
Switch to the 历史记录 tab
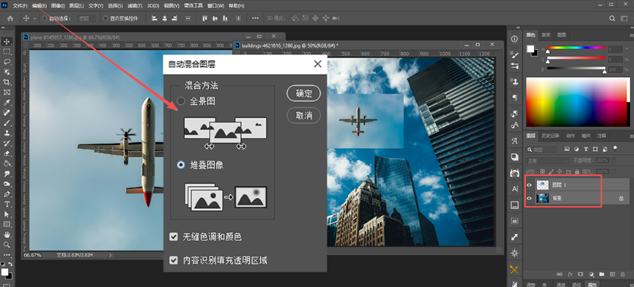pos(551,136)
